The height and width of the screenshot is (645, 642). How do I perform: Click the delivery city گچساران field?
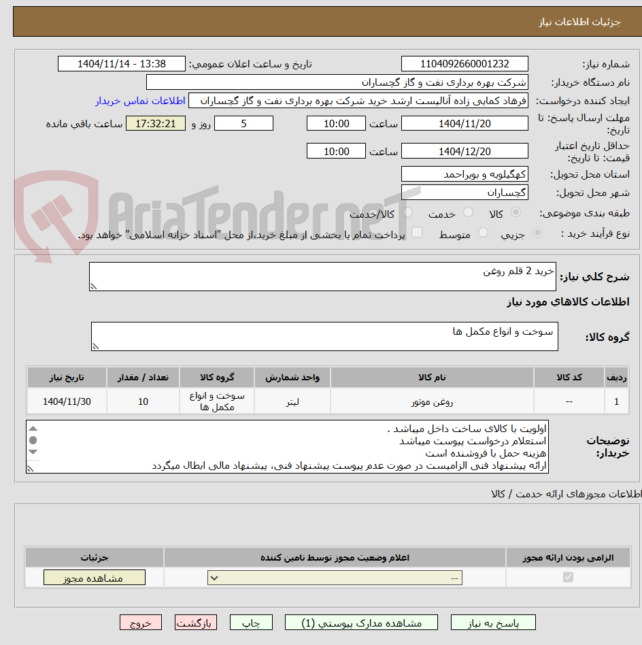pos(464,193)
